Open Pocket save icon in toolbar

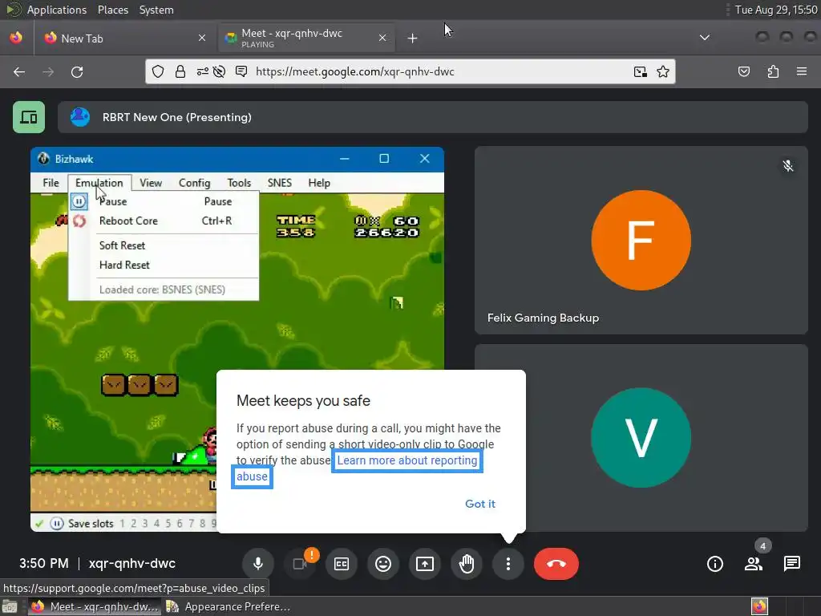(744, 71)
